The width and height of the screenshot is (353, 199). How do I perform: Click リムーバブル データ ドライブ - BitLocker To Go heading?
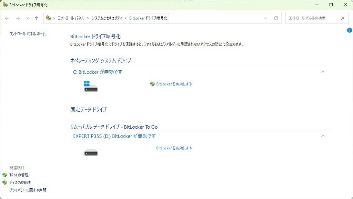(x=114, y=127)
